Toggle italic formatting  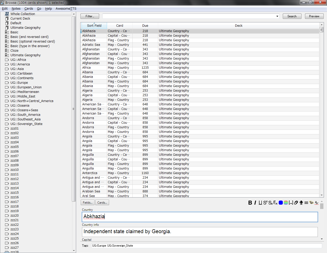[255, 203]
